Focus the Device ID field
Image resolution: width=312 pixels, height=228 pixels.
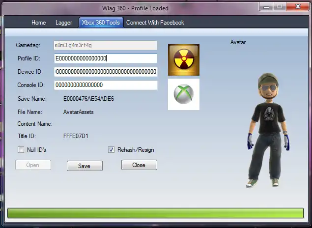tap(106, 72)
